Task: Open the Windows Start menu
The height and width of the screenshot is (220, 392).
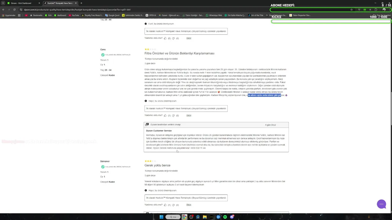Action: coord(161,217)
